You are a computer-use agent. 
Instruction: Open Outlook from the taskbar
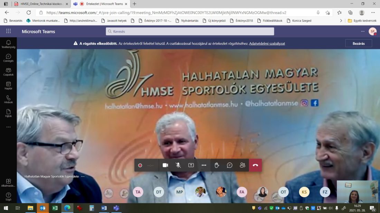[x=42, y=208]
